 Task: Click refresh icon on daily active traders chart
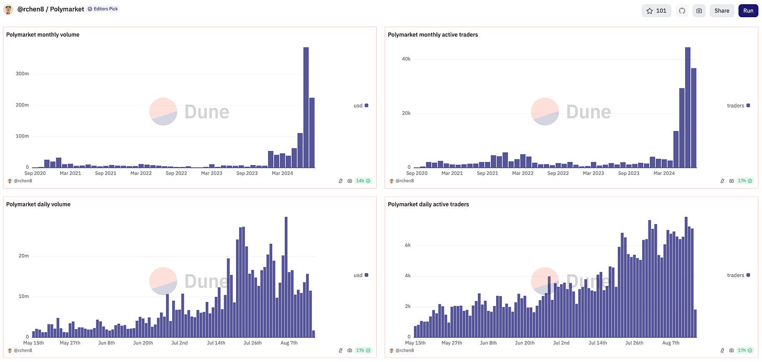tap(722, 351)
